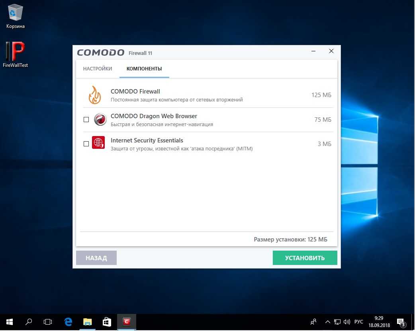Open File Explorer from the taskbar
415x331 pixels.
(88, 321)
